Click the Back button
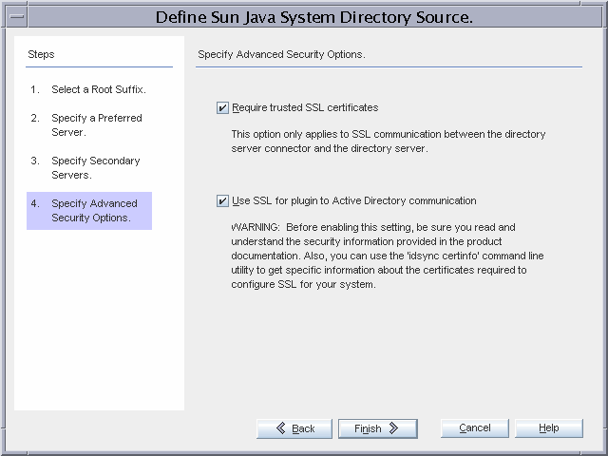 pos(294,428)
